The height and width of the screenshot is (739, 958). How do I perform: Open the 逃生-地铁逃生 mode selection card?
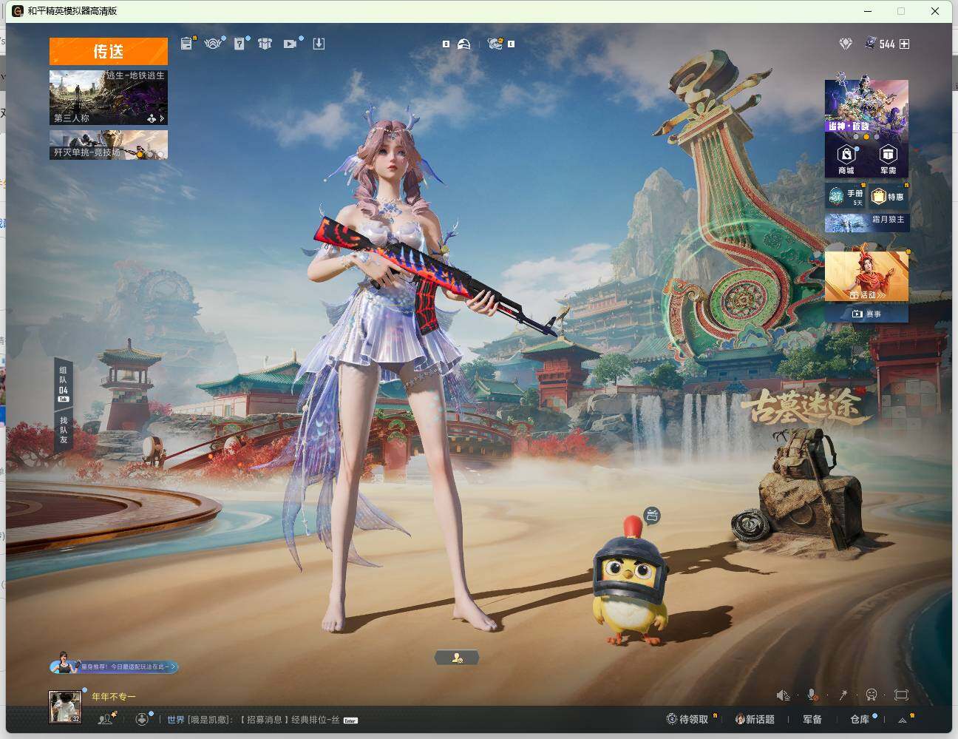click(x=109, y=98)
